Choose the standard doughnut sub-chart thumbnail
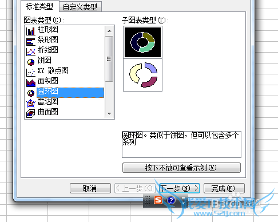278x222 pixels. 142,42
